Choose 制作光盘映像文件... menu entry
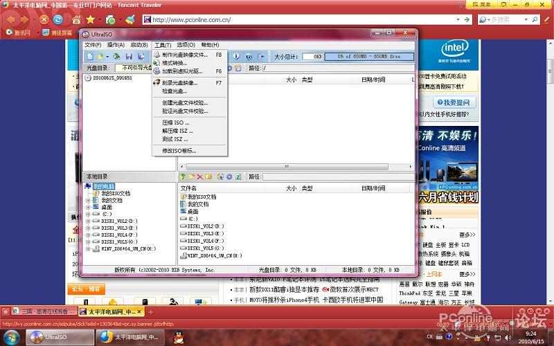Screen dimensions: 554x346 coord(190,55)
